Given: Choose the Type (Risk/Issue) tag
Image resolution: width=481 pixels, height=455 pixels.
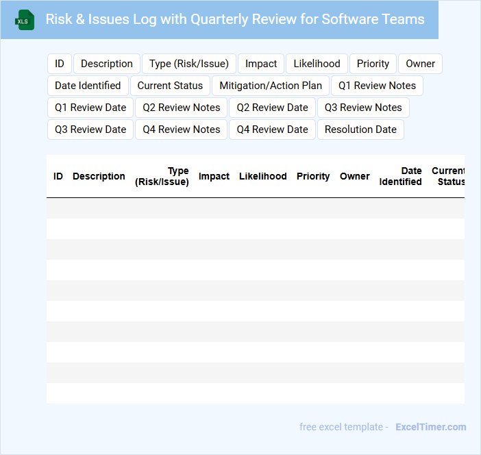Looking at the screenshot, I should click(x=189, y=64).
